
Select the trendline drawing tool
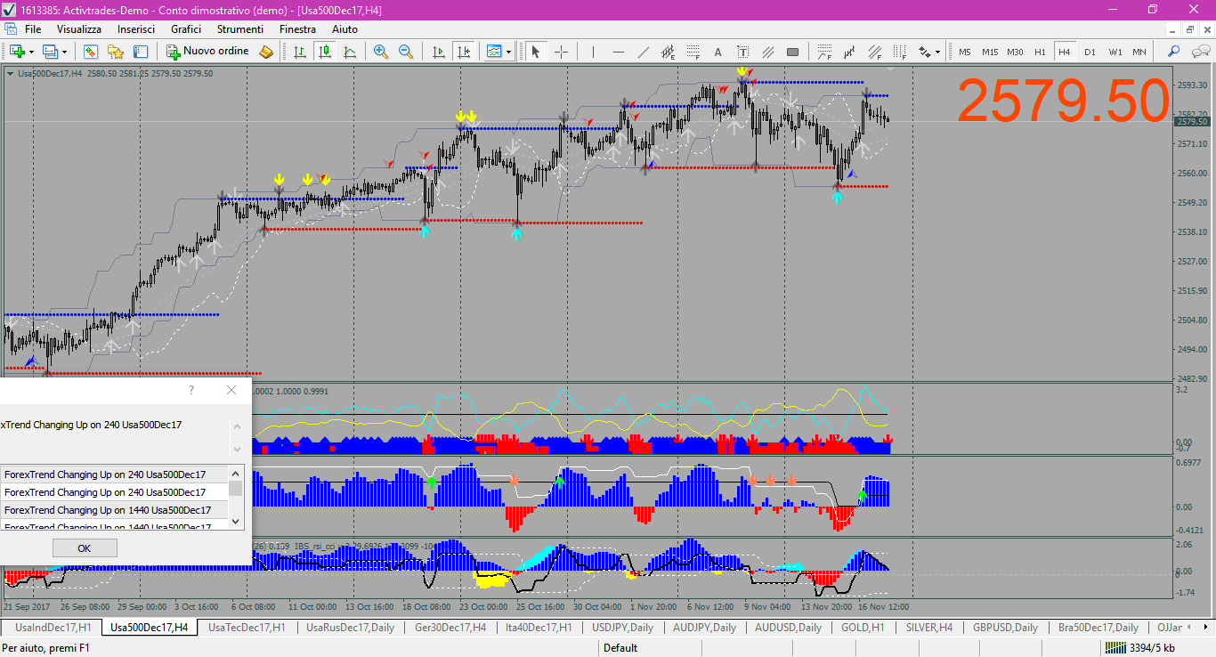coord(644,52)
